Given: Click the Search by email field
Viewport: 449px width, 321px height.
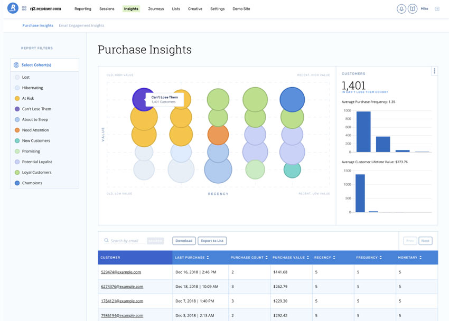Looking at the screenshot, I should tap(127, 241).
